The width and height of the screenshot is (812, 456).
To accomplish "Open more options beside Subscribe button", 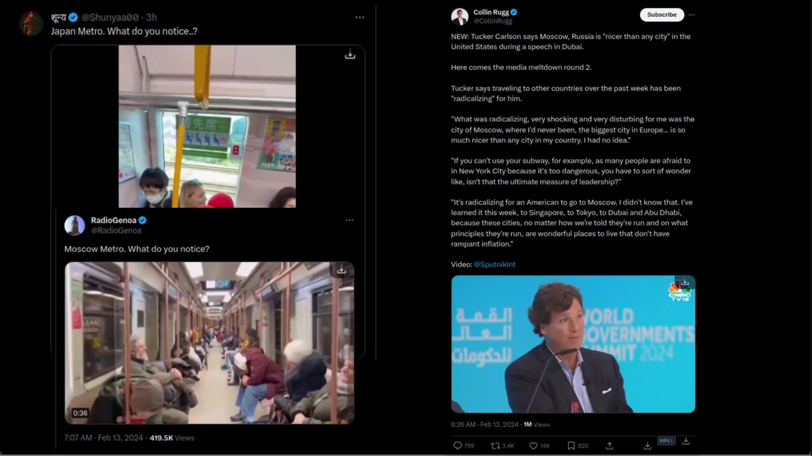I will [691, 15].
